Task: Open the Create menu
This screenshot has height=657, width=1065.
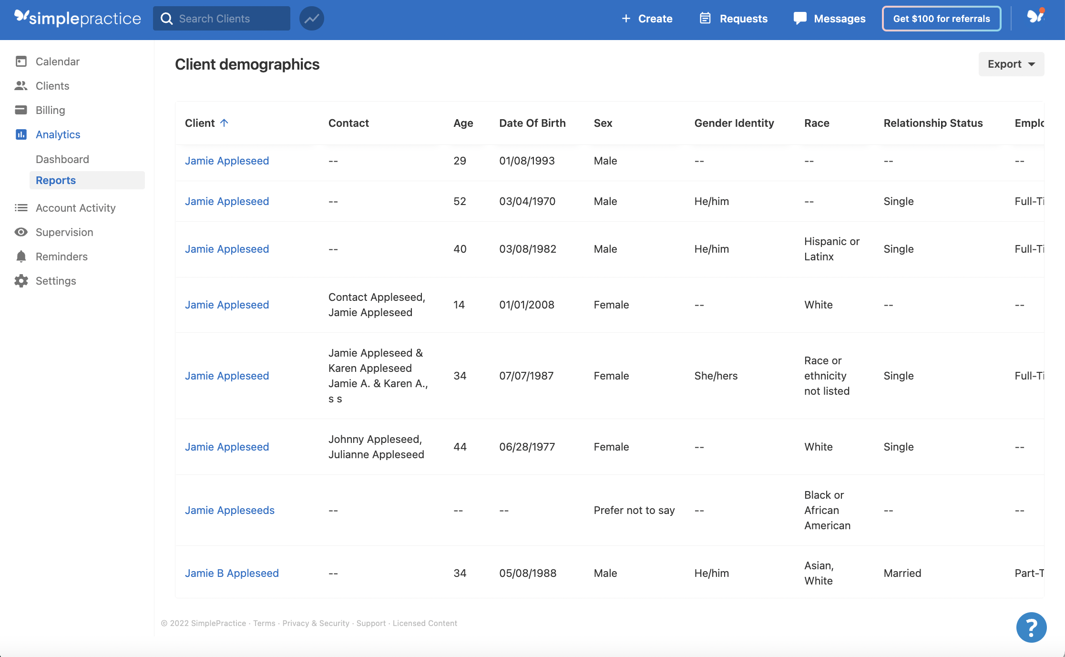Action: point(647,19)
